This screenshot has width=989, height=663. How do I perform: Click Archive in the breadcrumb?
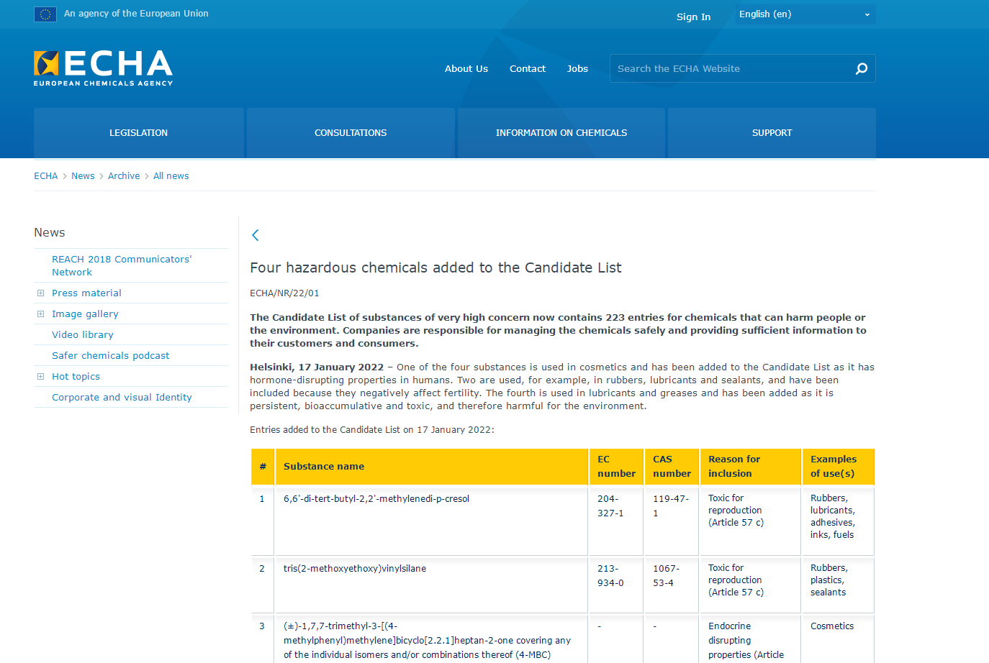tap(124, 176)
